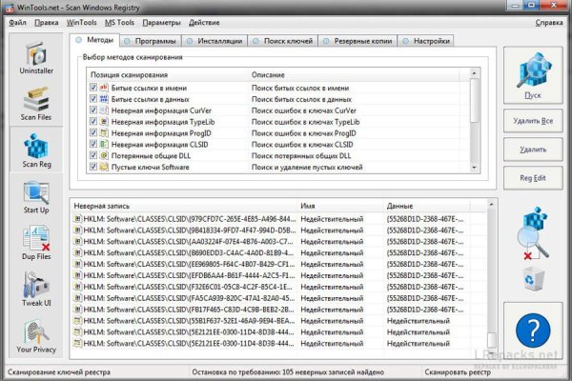The image size is (572, 381).
Task: Click registry icon of the {979CFD7C entry
Action: [77, 219]
